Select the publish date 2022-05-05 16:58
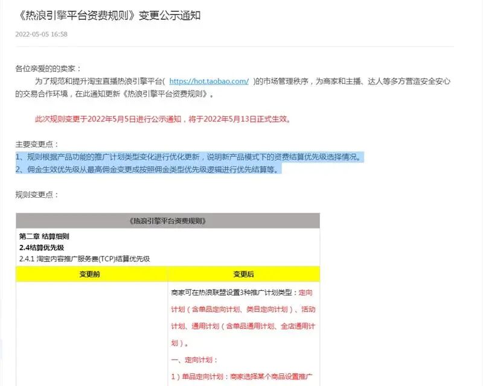Screen dimensions: 483x386 (37, 36)
